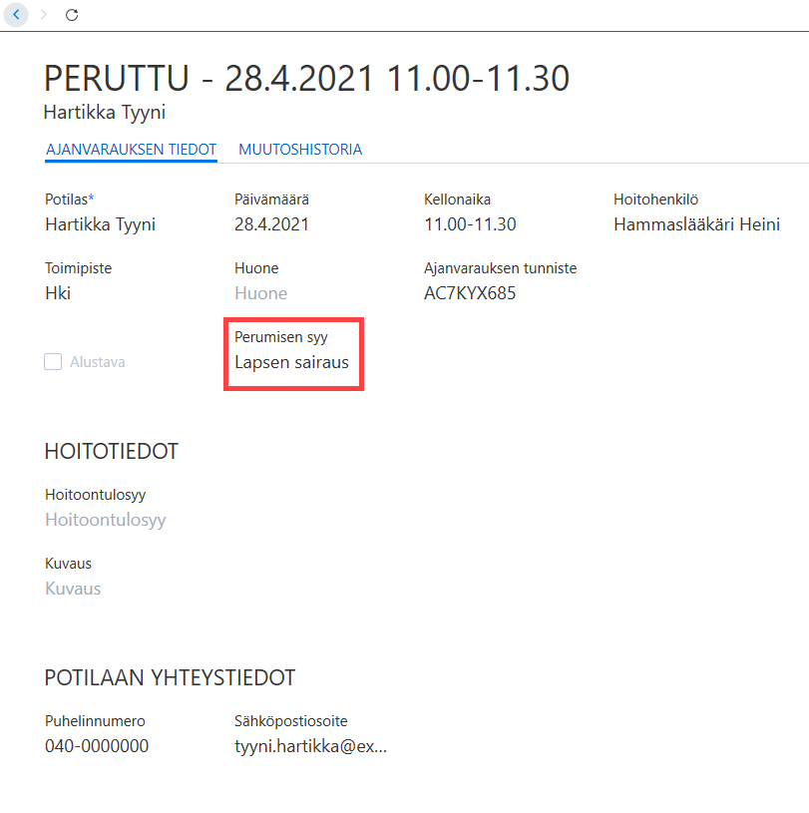Open the Toimipiste field showing Hki

[58, 293]
